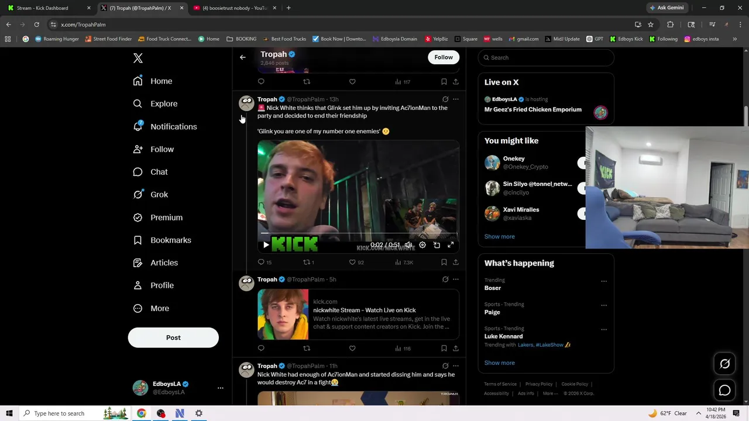Screen dimensions: 749x421
Task: Share the Nick White Glink post
Action: [x=456, y=263]
